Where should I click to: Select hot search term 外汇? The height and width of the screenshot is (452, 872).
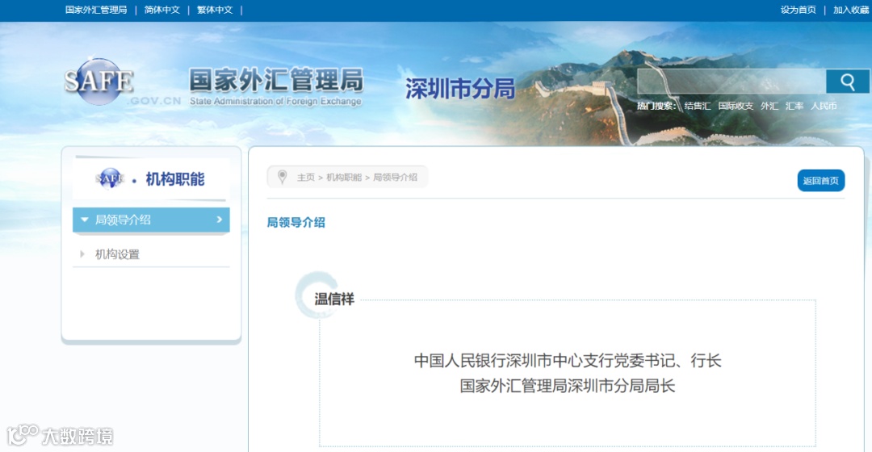(x=769, y=106)
